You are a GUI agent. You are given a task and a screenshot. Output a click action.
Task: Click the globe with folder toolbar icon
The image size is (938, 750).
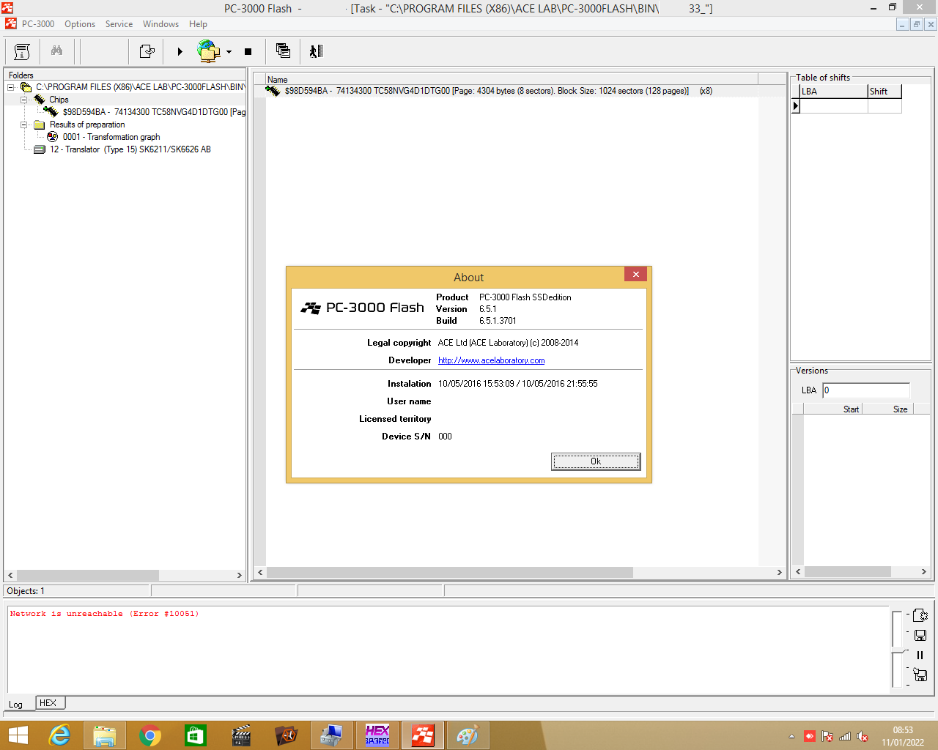(208, 51)
